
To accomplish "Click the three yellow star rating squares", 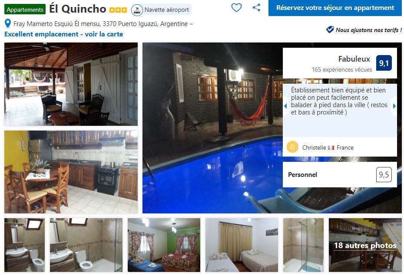I will point(118,10).
